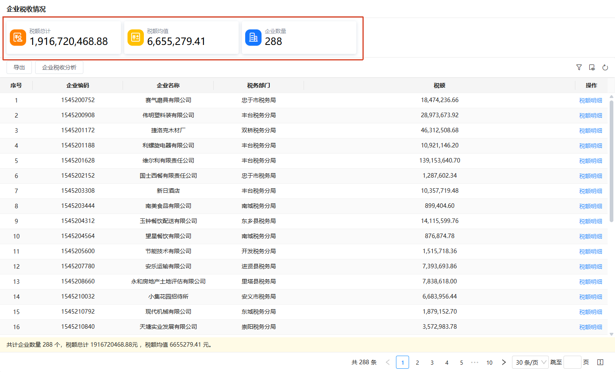
Task: Click the 企业编码 column header
Action: click(x=78, y=85)
